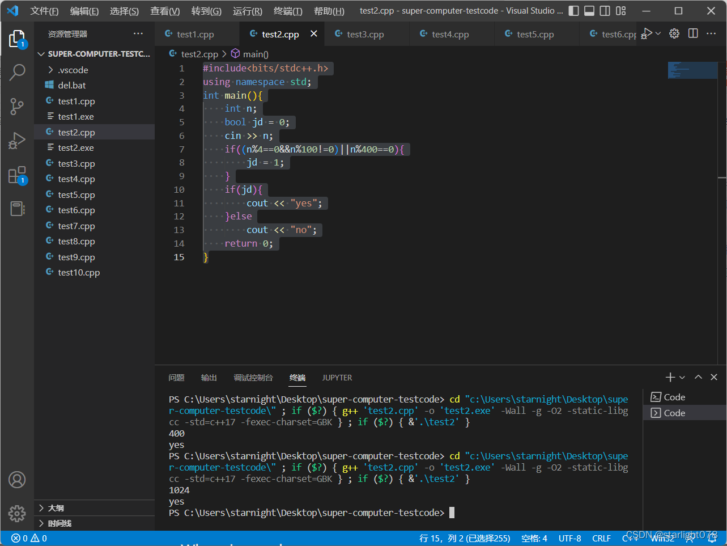Screen dimensions: 727x546
Task: Open notifications bell in status bar
Action: pyautogui.click(x=713, y=539)
